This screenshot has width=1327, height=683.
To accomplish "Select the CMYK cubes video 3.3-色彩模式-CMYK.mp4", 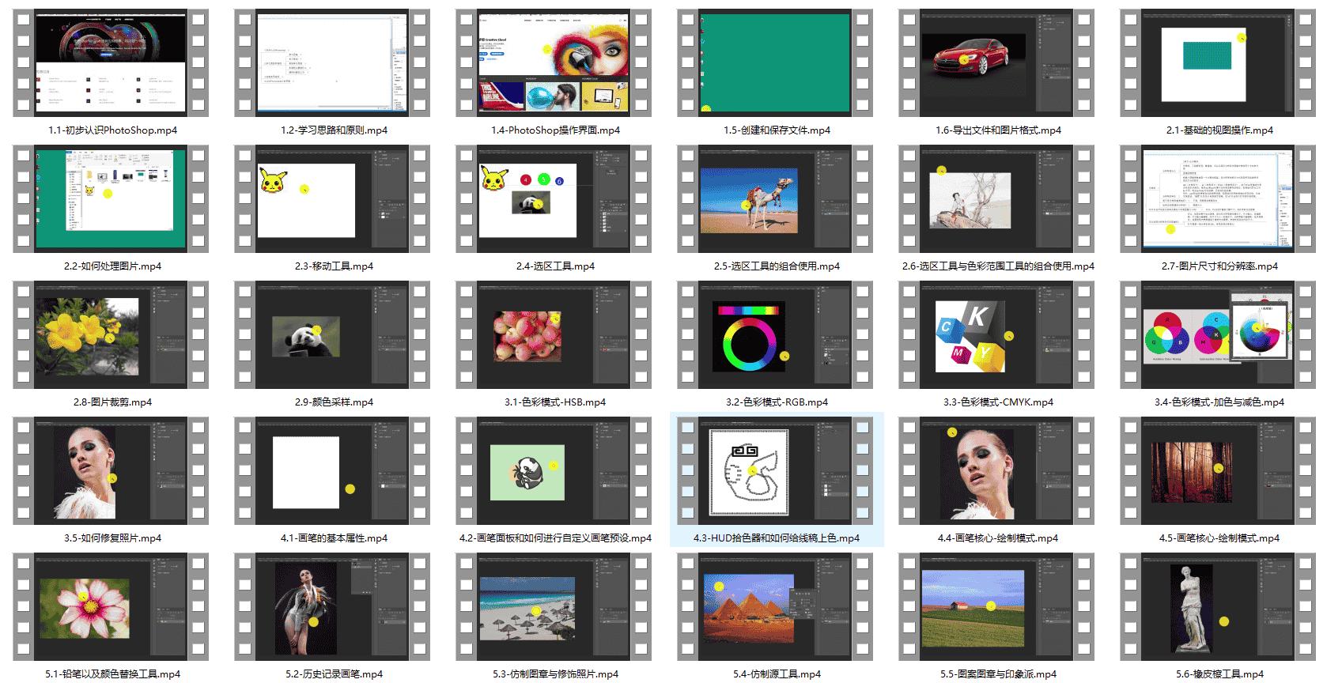I will (x=996, y=335).
